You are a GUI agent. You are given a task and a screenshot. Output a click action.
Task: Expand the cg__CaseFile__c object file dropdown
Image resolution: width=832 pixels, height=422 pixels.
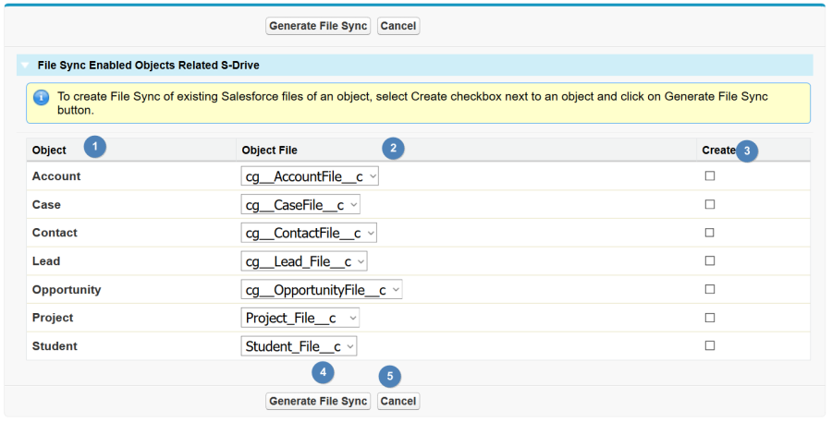[x=300, y=205]
